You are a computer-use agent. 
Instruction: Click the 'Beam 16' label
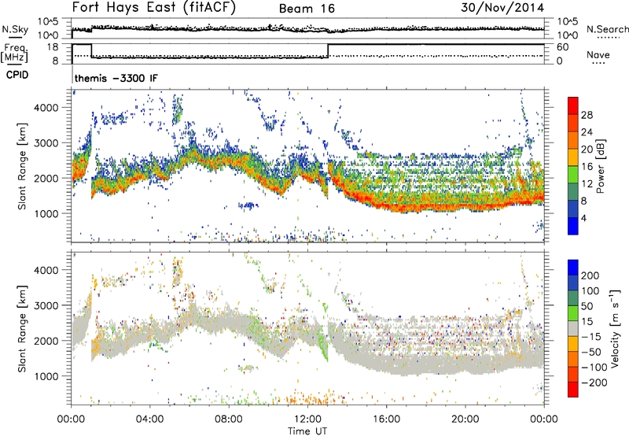click(307, 9)
